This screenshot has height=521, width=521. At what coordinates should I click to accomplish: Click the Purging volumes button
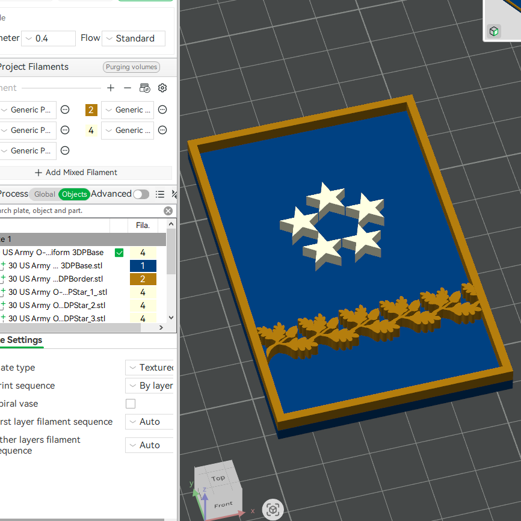point(131,67)
